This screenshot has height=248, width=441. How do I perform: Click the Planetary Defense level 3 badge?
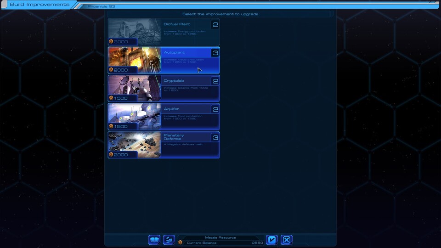tap(215, 138)
